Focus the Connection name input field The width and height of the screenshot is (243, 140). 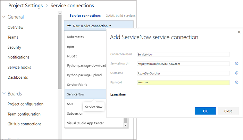183,54
